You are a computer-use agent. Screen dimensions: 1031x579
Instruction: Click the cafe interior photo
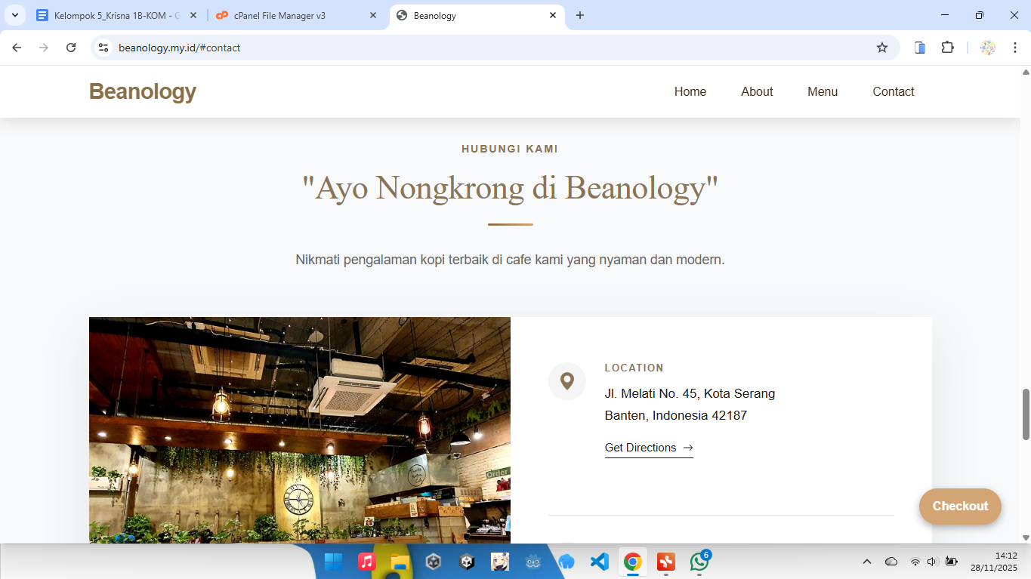299,430
